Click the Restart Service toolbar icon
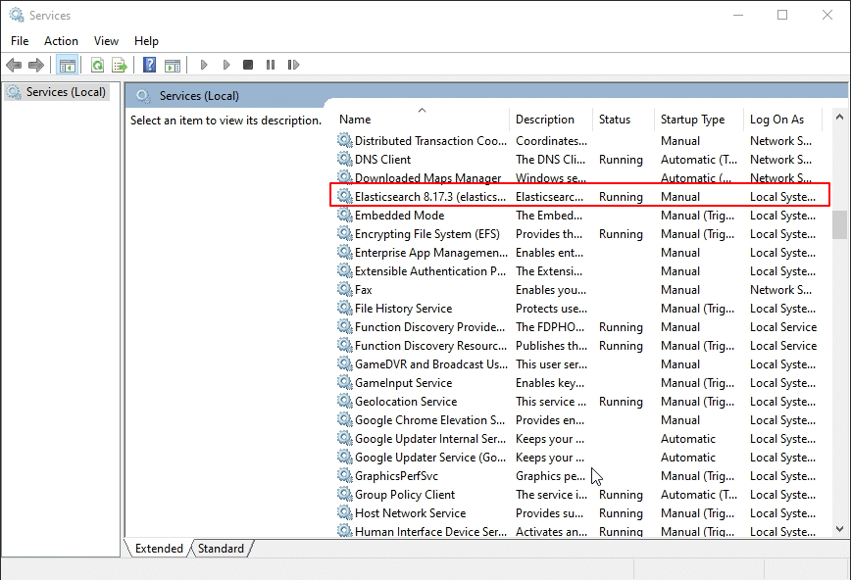 [292, 66]
